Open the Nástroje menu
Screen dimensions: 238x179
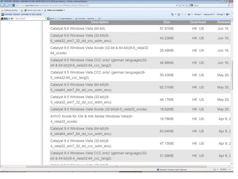[220, 14]
